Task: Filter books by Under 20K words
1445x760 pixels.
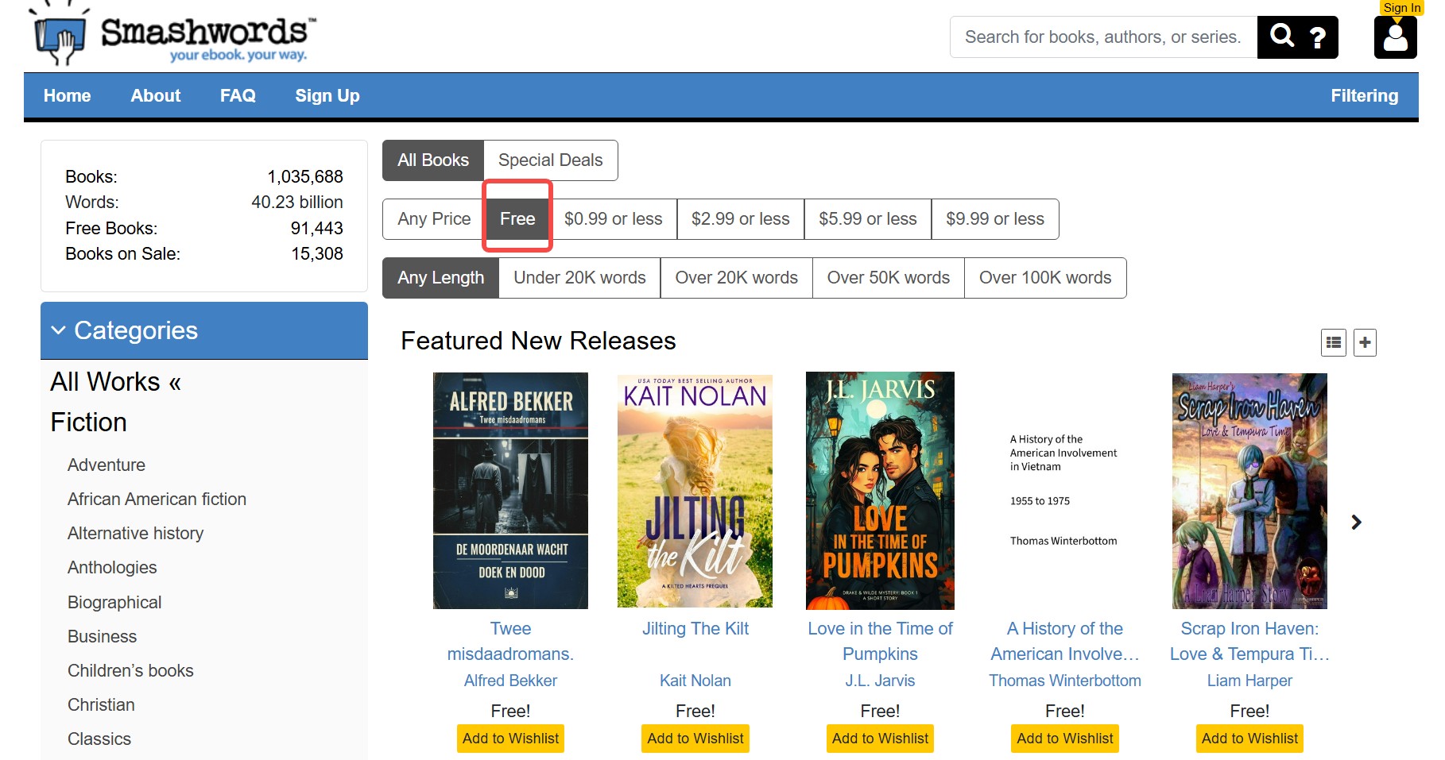Action: pos(579,277)
